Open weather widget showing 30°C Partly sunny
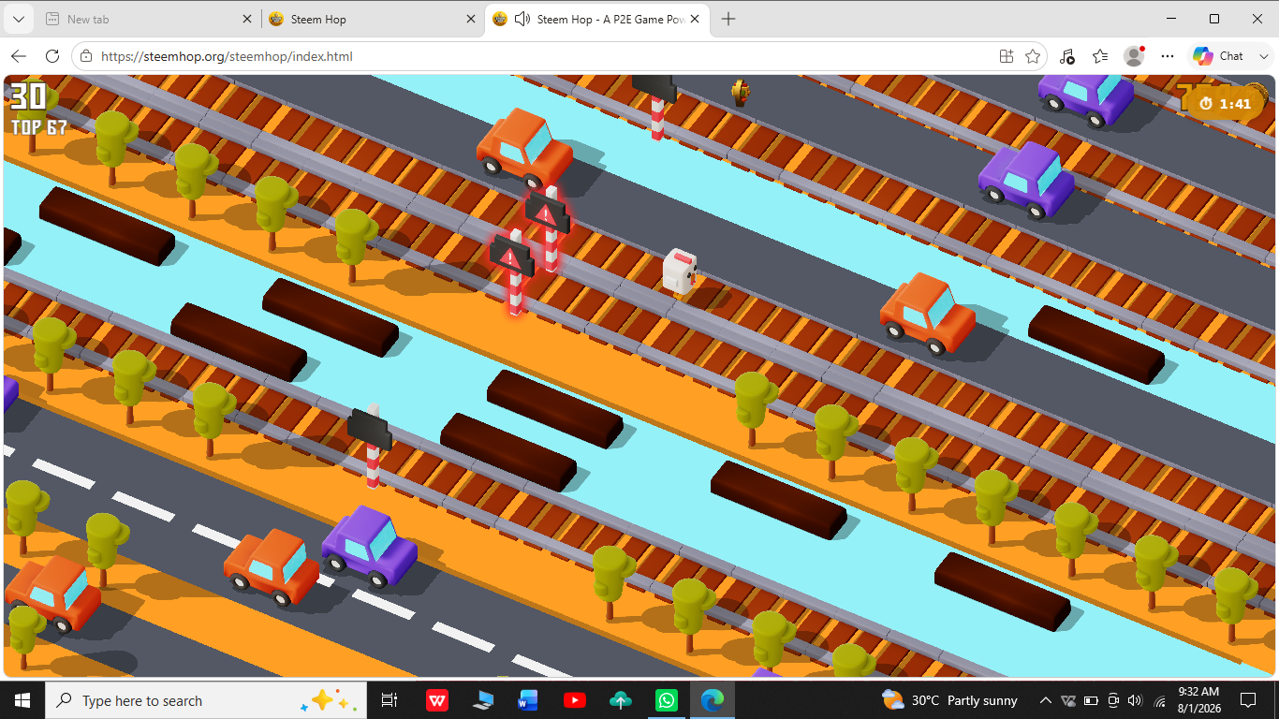 click(x=949, y=700)
